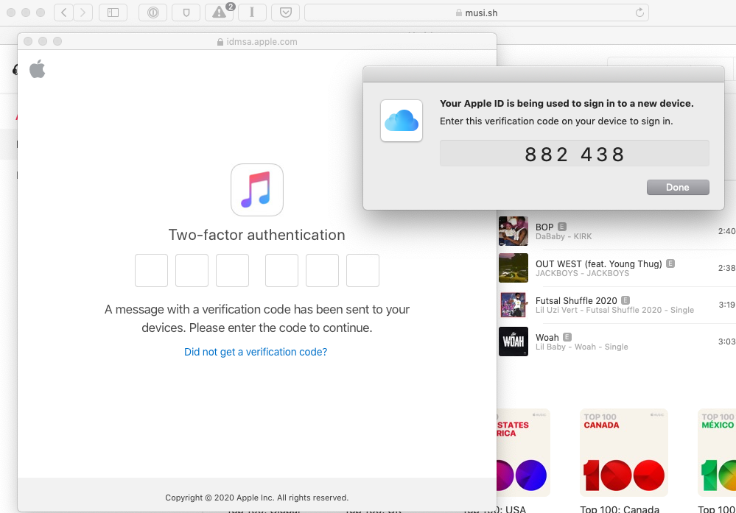Select the fifth verification digit box
736x513 pixels.
pyautogui.click(x=322, y=271)
